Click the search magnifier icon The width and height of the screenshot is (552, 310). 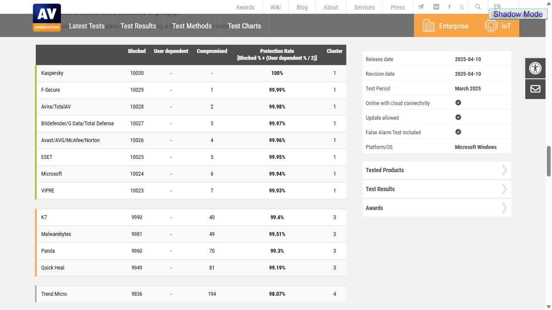coord(478,7)
